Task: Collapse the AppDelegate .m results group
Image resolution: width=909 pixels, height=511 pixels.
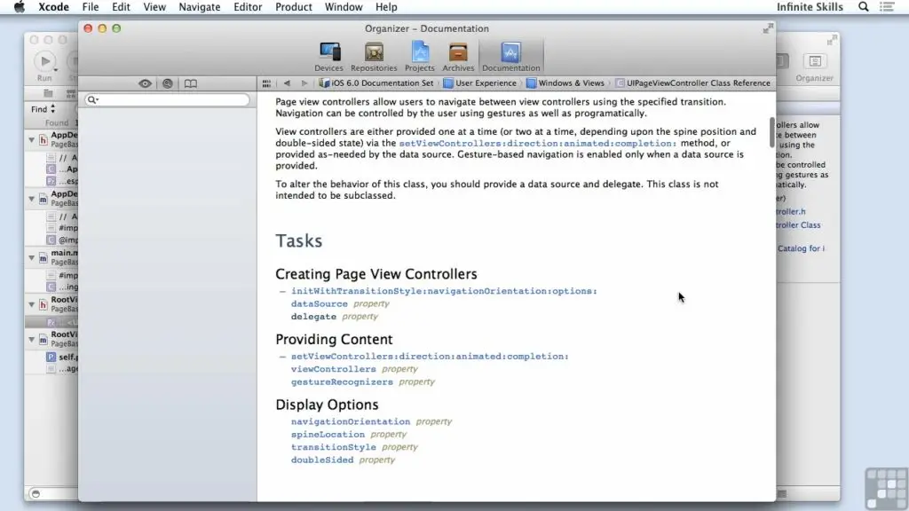Action: 31,199
